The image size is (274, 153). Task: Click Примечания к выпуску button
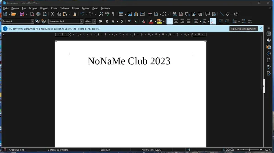pos(244,29)
